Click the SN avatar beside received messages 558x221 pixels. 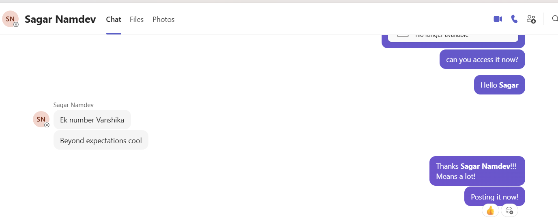coord(41,119)
